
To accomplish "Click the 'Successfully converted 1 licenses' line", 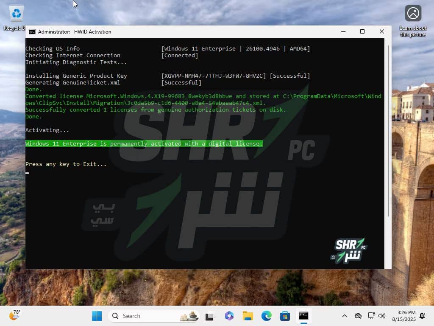I will (x=156, y=110).
